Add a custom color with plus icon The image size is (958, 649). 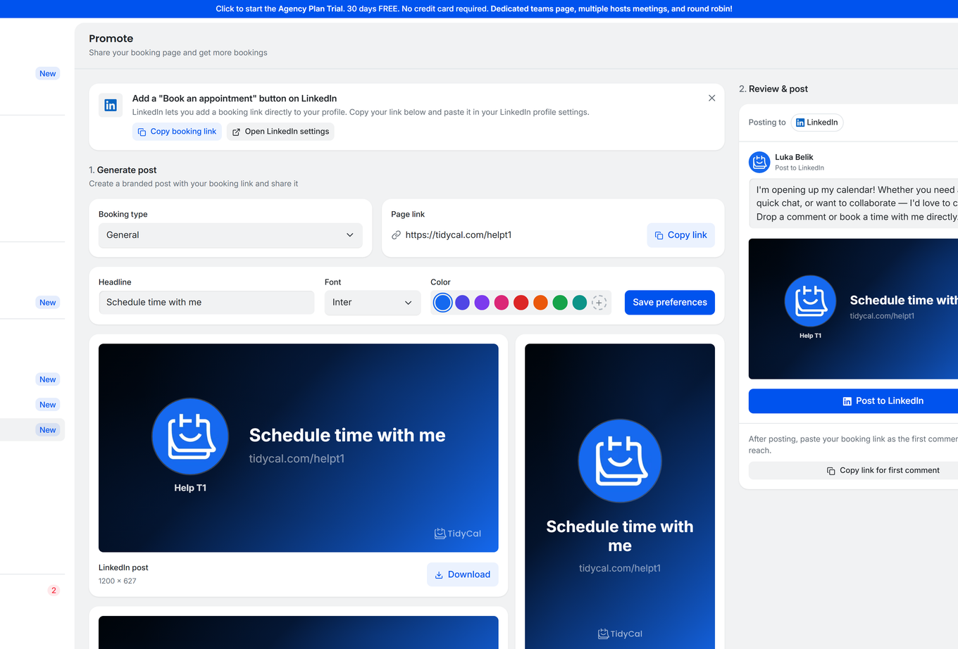click(x=599, y=303)
